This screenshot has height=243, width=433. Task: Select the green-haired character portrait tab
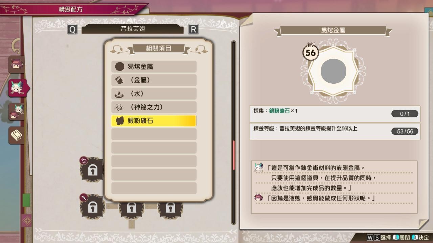click(18, 88)
